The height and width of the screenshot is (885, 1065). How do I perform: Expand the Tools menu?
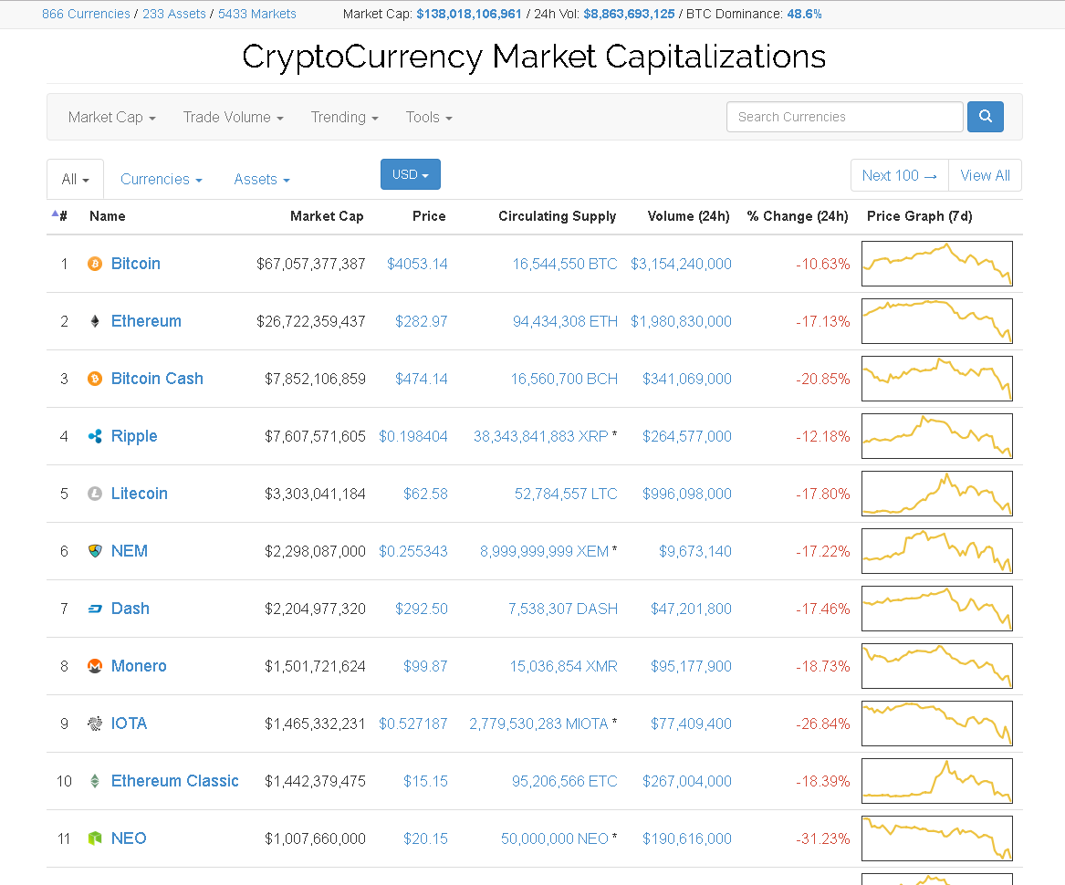(x=428, y=117)
